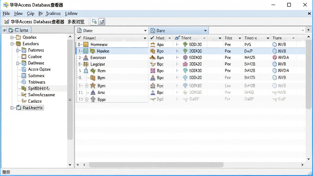
Task: Click the Opotex folder icon
Action: point(18,37)
